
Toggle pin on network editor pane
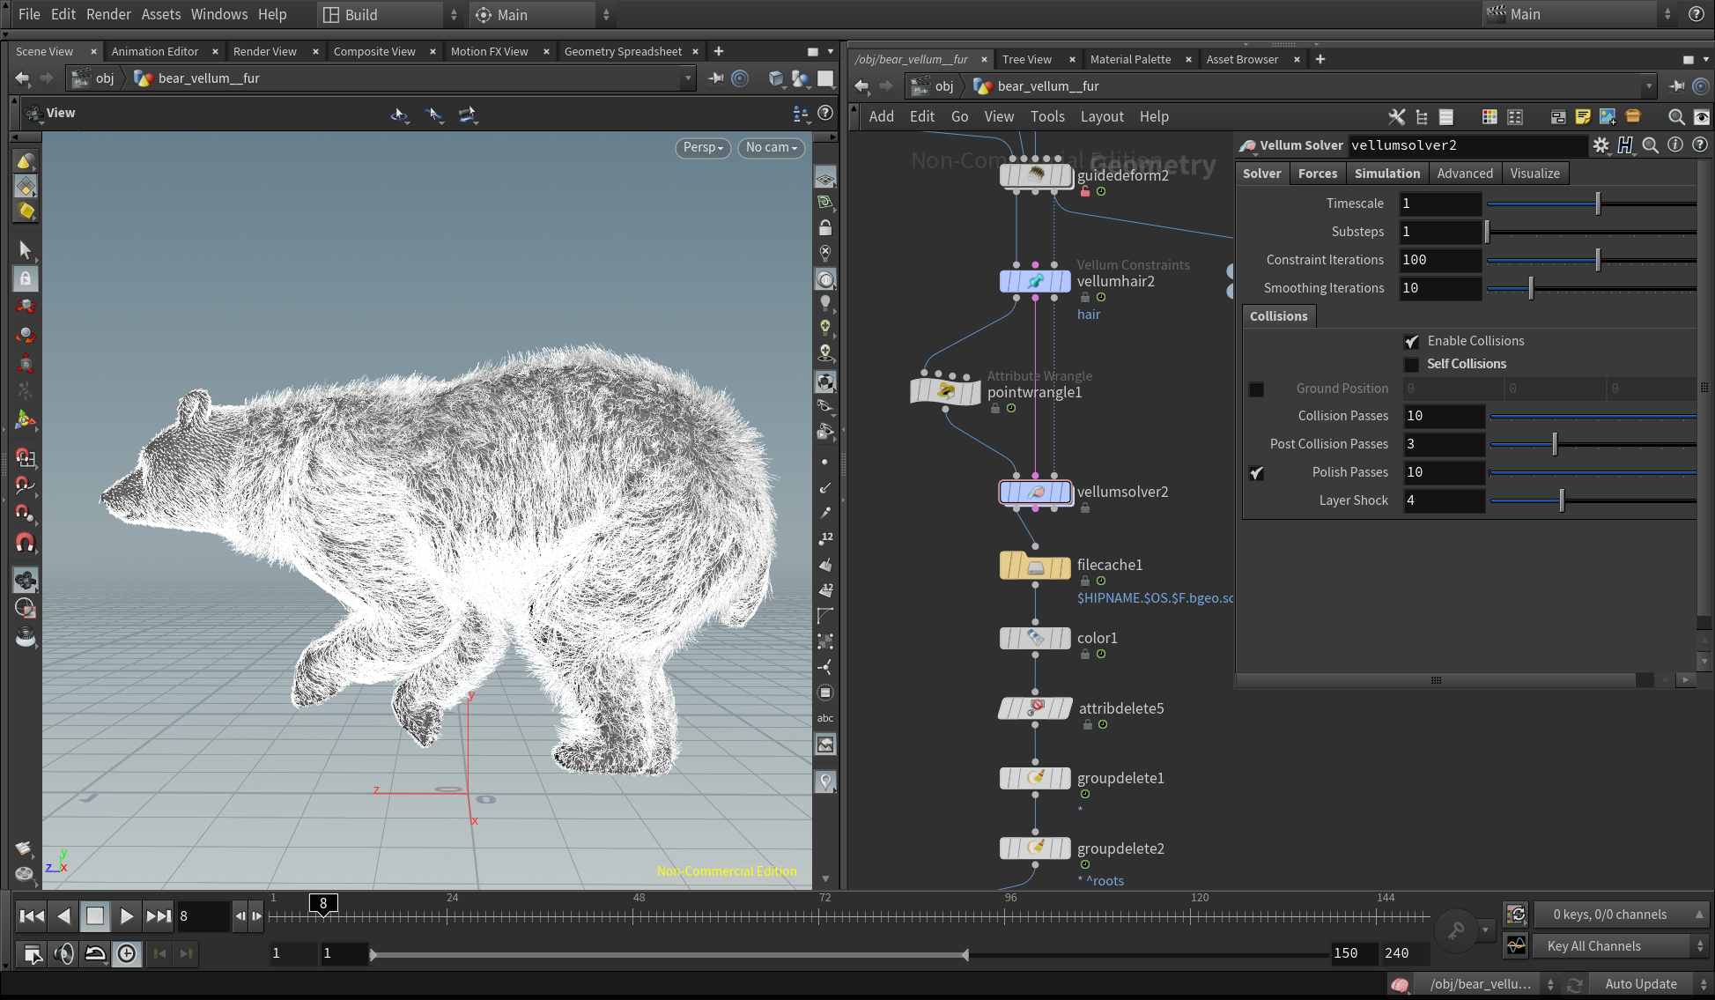[x=1676, y=85]
